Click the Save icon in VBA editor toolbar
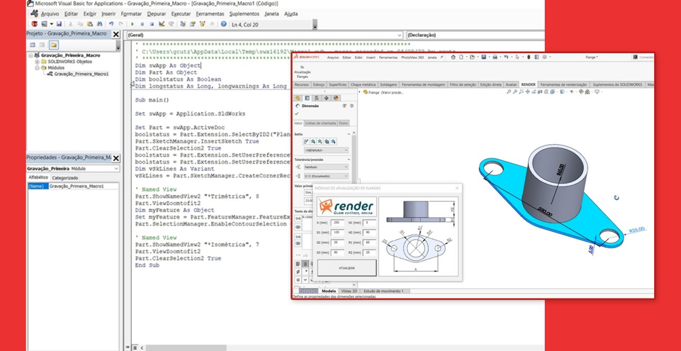This screenshot has height=351, width=681. [60, 24]
